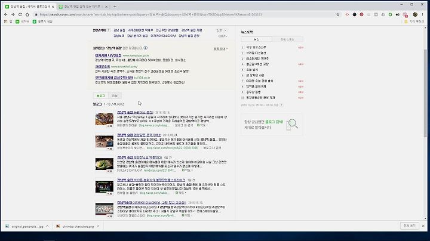
Task: Open options for original_personalis...jpg download
Action: coord(47,226)
